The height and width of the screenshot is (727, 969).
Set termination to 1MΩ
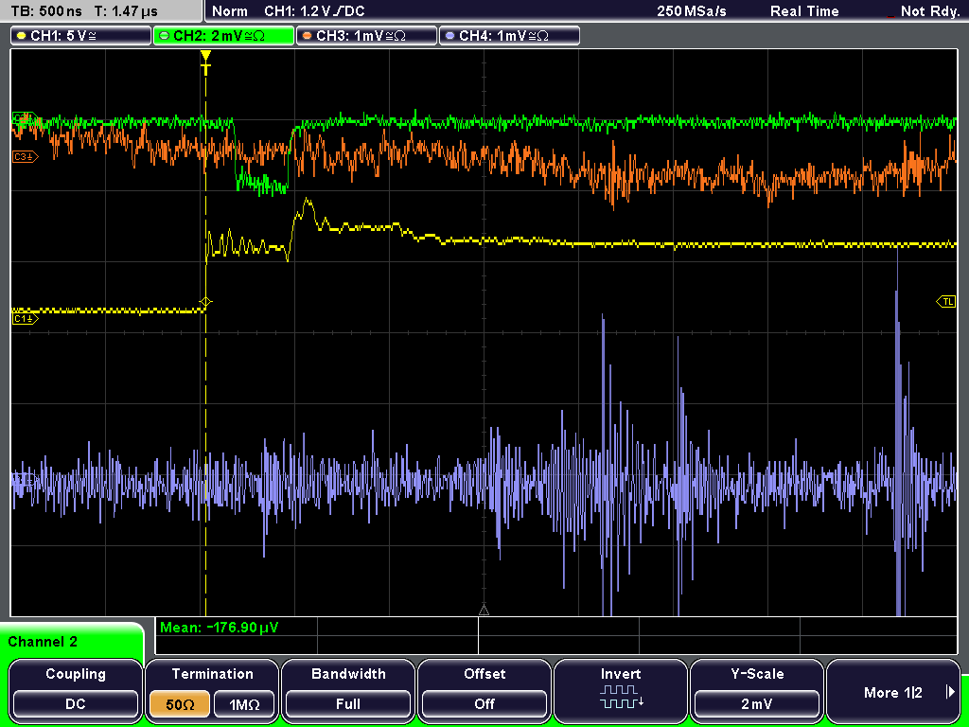point(244,704)
